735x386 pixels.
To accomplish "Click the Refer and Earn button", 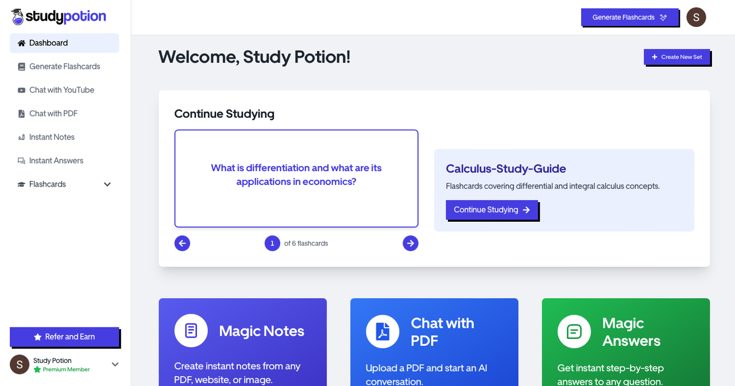I will point(64,337).
